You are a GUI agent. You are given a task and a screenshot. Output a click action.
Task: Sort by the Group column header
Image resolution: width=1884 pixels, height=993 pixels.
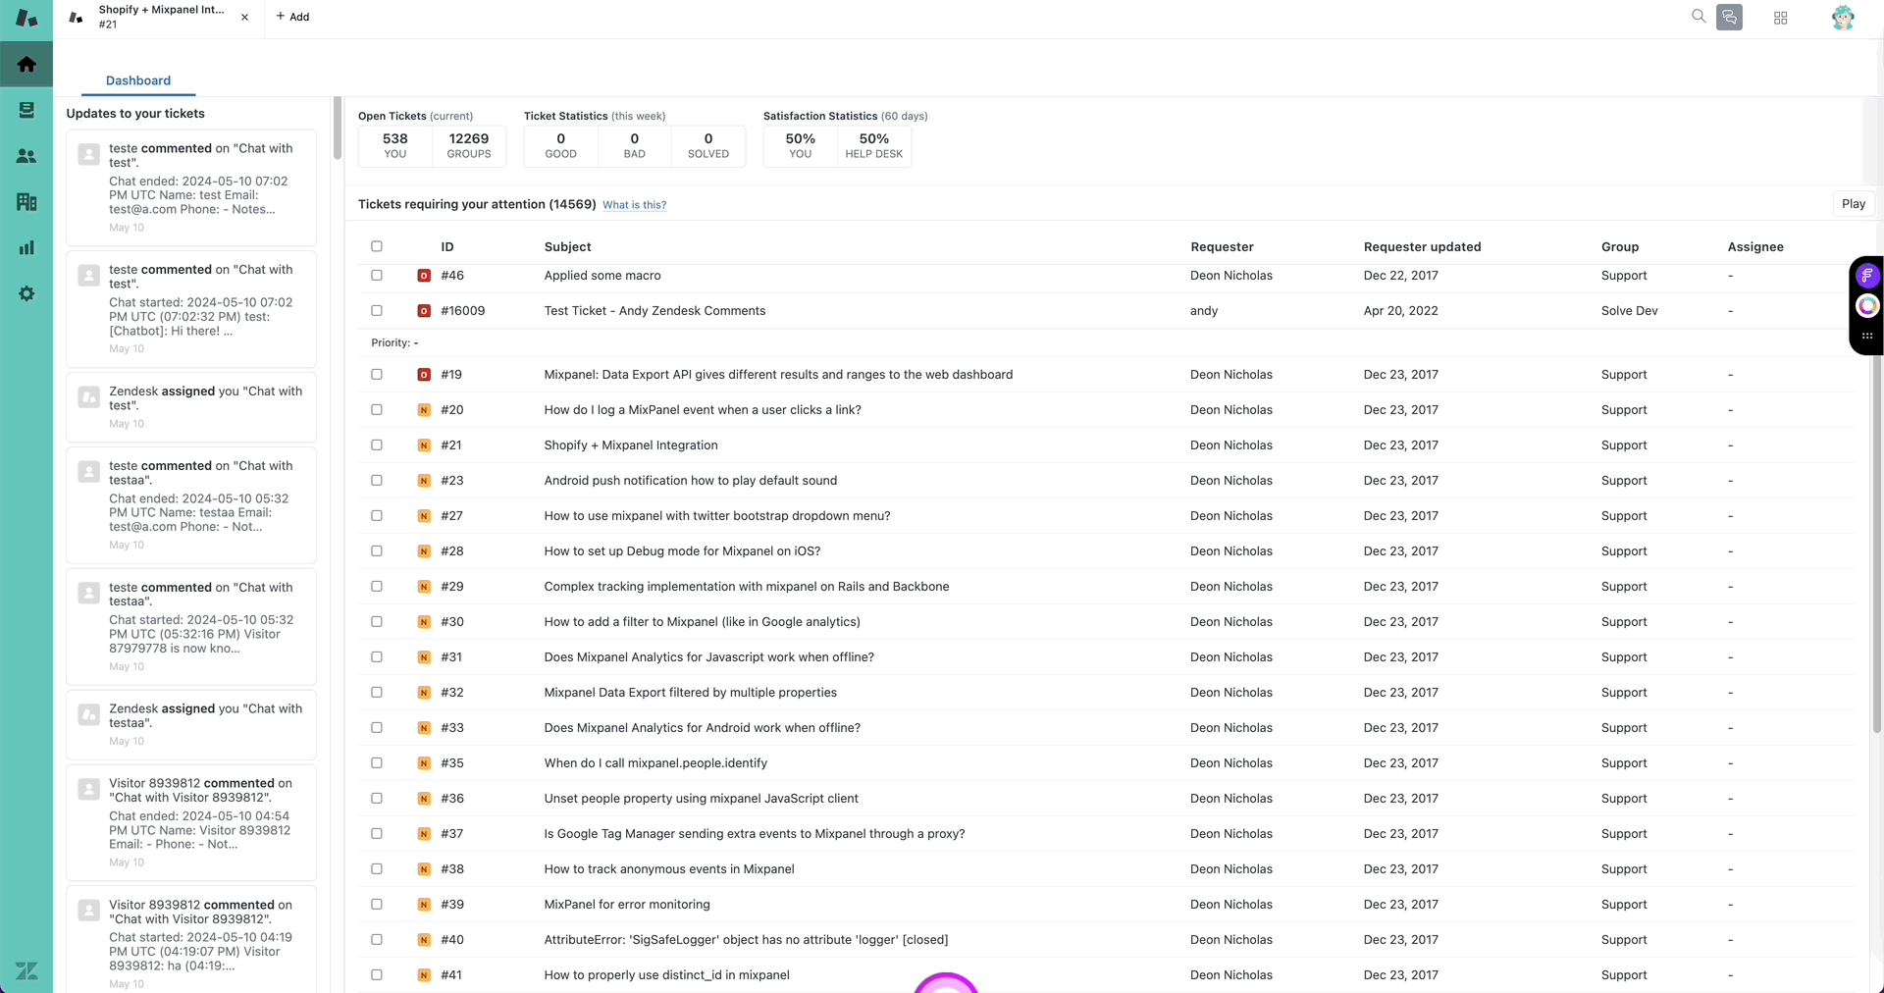click(x=1620, y=247)
